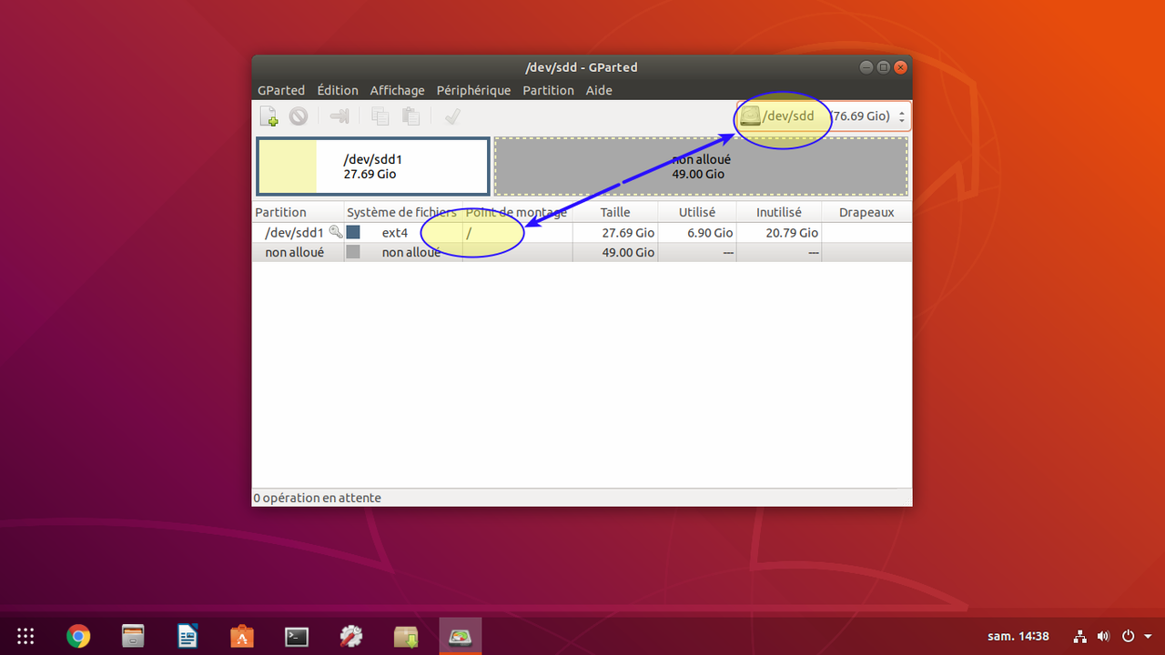The image size is (1165, 655).
Task: Click the sam. 14:38 clock
Action: click(x=1018, y=636)
